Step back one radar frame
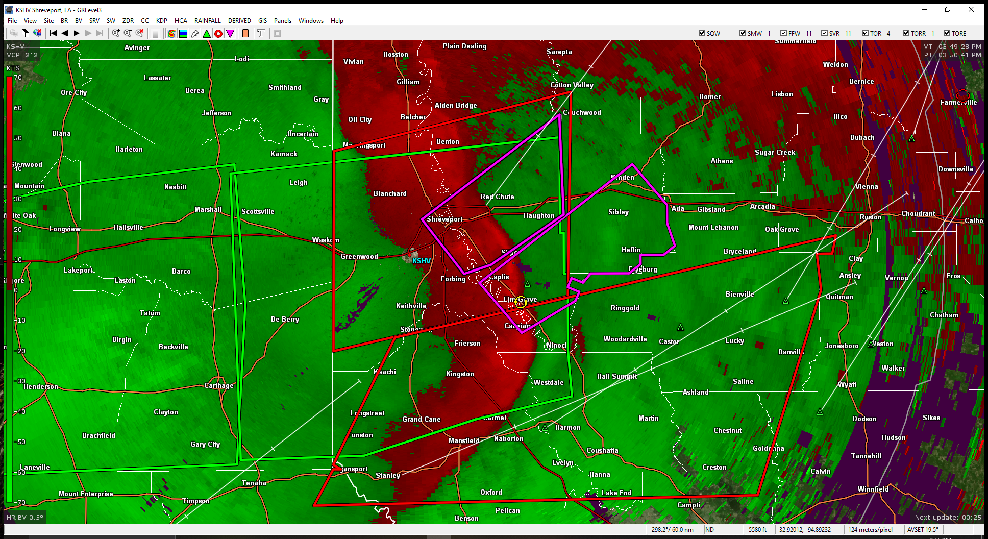Screen dimensions: 988x539 click(x=65, y=33)
